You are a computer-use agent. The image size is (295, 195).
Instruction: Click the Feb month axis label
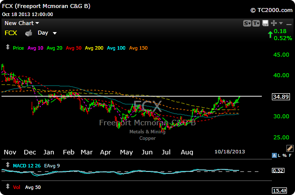pos(69,152)
